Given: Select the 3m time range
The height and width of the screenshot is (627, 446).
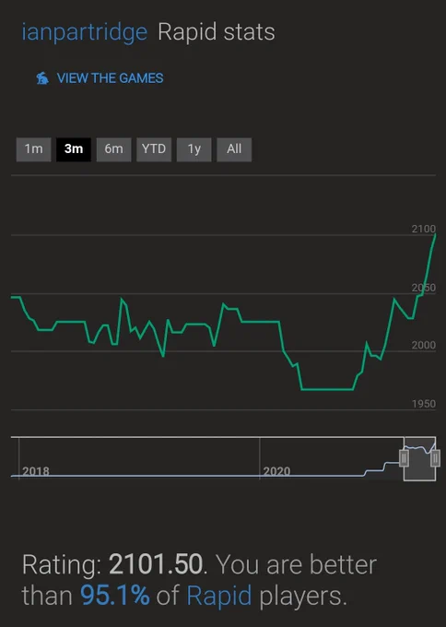Looking at the screenshot, I should click(x=74, y=149).
